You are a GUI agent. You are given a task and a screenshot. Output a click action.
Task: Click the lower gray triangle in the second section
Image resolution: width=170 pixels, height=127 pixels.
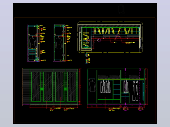coord(63,54)
